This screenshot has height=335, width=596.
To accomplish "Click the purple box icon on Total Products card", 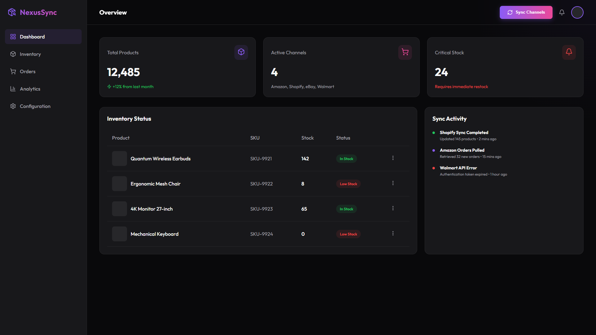I will coord(241,52).
